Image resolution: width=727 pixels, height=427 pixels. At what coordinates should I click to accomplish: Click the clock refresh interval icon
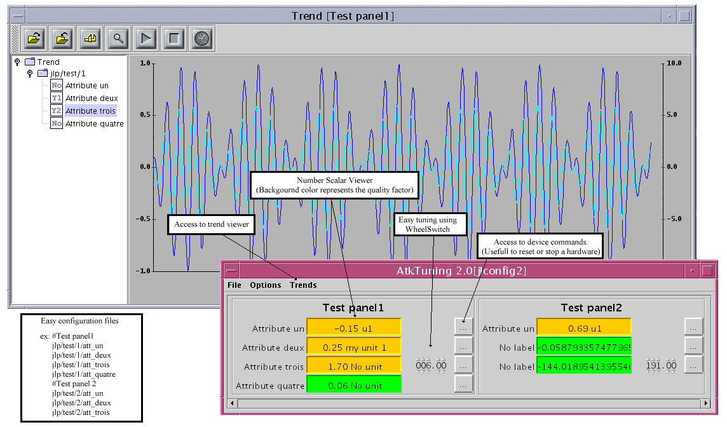point(201,39)
